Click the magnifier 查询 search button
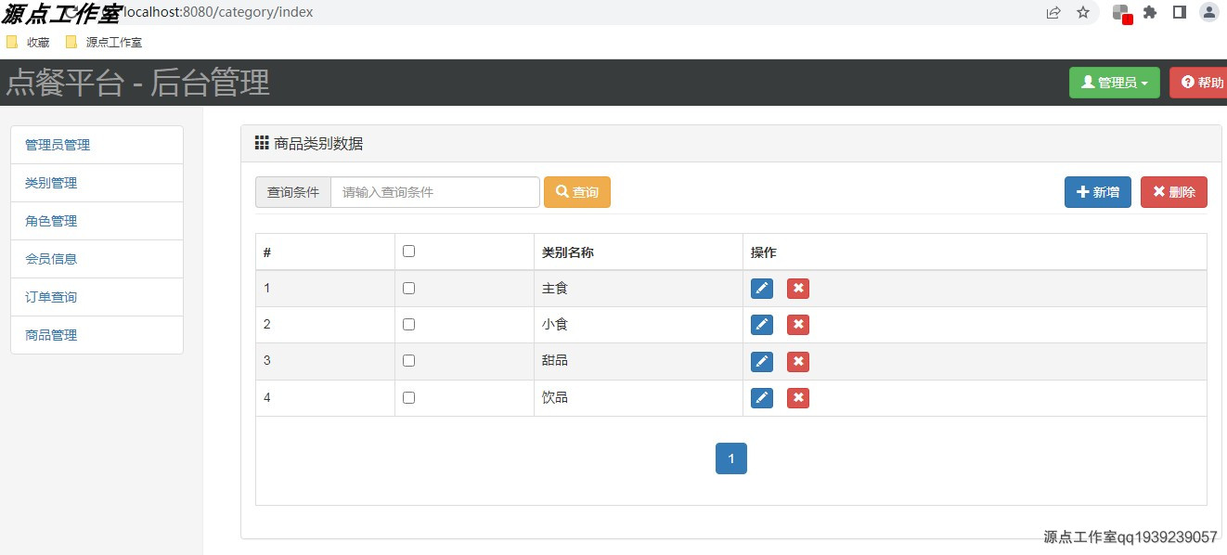This screenshot has height=555, width=1227. pos(576,191)
